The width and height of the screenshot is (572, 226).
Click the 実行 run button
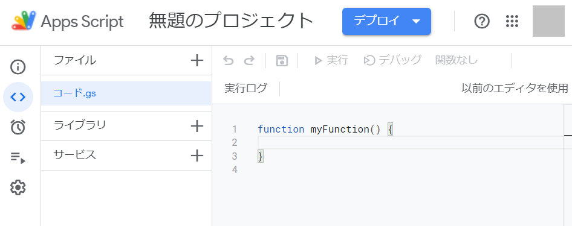pos(331,60)
